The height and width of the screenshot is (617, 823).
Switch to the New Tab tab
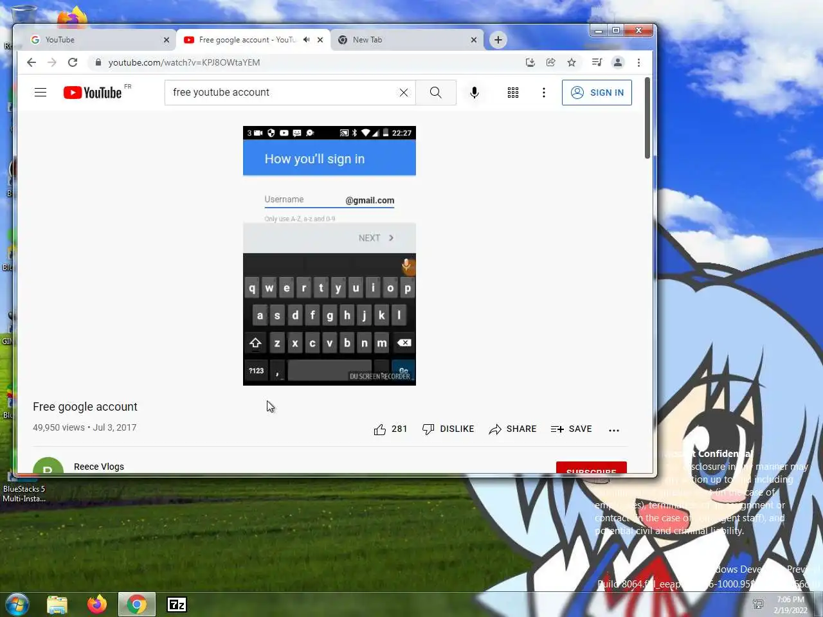(x=406, y=40)
